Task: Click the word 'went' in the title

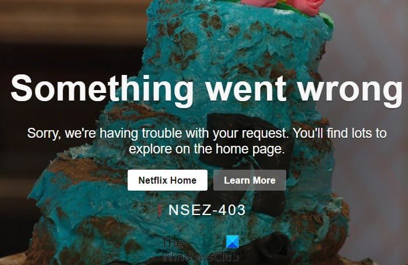Action: click(x=245, y=88)
